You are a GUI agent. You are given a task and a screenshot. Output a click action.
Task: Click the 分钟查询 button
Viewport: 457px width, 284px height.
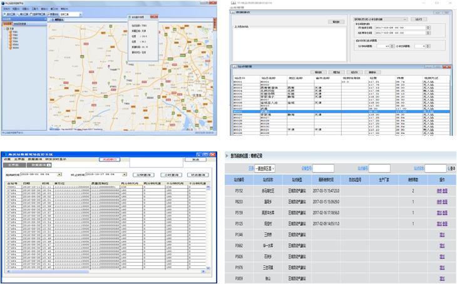(x=144, y=175)
